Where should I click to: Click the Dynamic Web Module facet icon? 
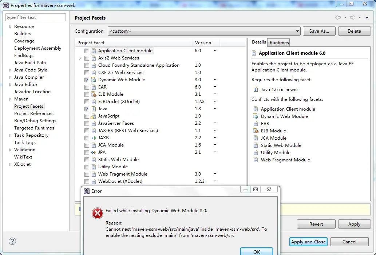point(94,80)
